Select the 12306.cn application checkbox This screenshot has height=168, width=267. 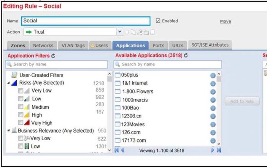(118, 116)
